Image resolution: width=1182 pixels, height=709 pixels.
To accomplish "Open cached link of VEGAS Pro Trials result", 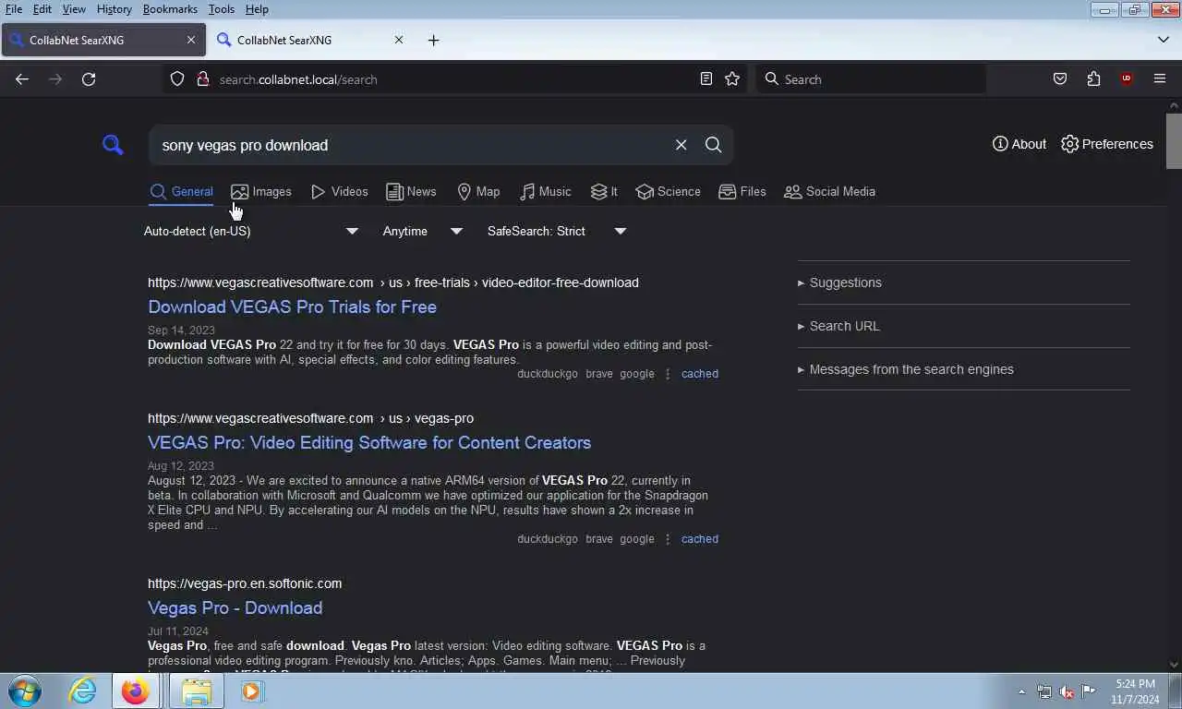I will coord(700,374).
